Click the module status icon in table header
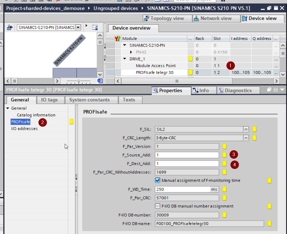The image size is (287, 234). [x=118, y=39]
